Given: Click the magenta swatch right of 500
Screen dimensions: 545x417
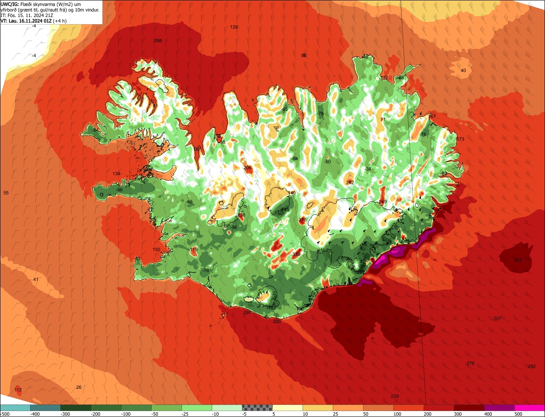Looking at the screenshot, I should [x=529, y=408].
